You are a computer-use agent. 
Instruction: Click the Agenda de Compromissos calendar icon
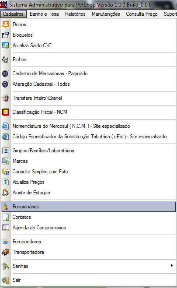(x=6, y=228)
